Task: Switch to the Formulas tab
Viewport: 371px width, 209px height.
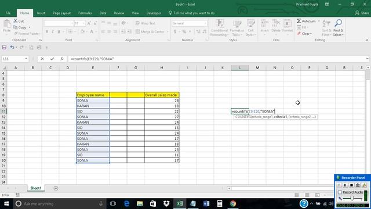Action: click(x=85, y=13)
